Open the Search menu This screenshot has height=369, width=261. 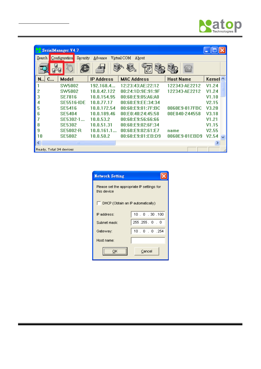pyautogui.click(x=42, y=58)
